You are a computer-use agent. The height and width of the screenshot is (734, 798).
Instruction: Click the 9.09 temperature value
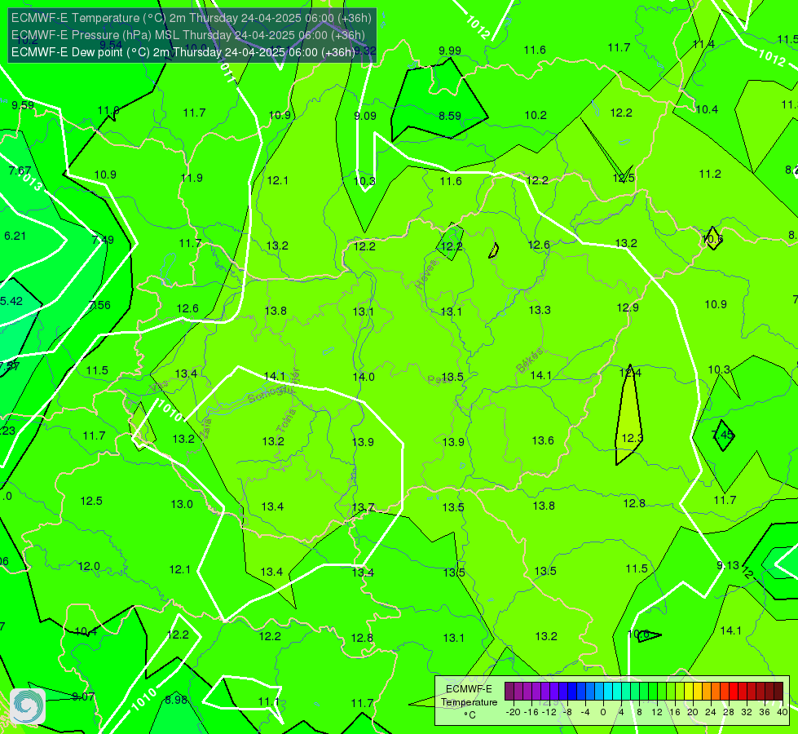(365, 116)
